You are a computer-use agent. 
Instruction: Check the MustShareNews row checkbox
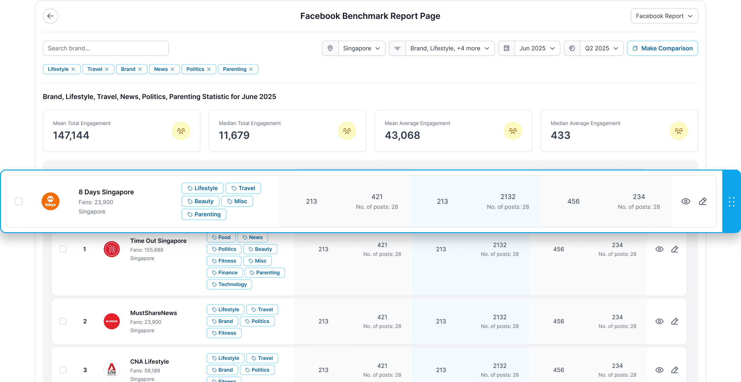pos(63,321)
